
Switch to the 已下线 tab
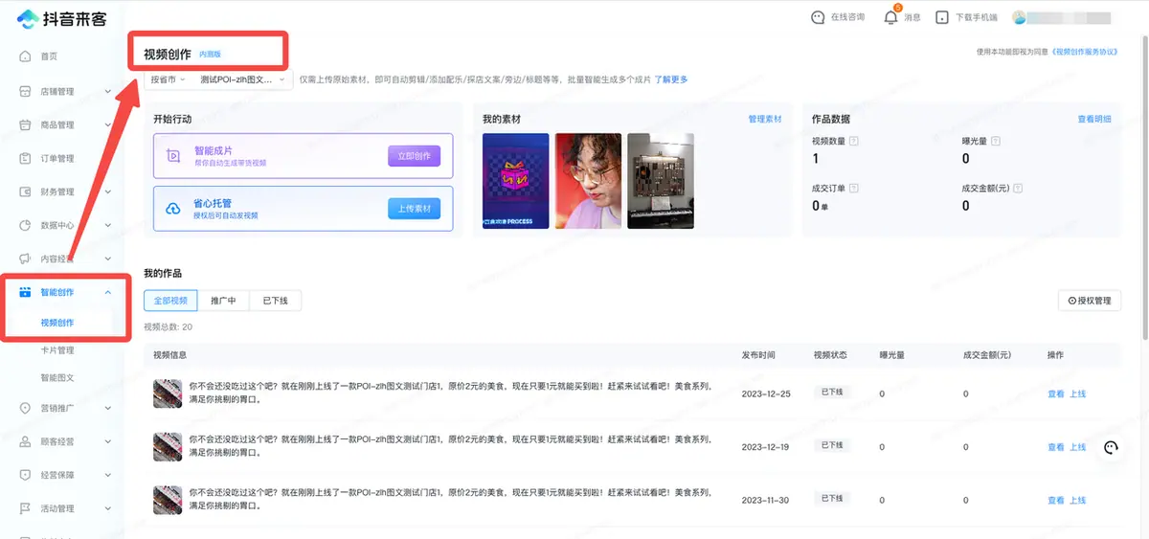pos(276,301)
